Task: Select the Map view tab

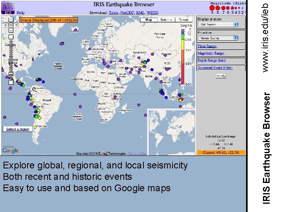Action: click(149, 19)
